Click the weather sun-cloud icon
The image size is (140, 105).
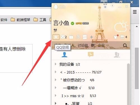point(121,26)
